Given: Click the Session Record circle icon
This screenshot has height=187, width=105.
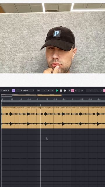Looking at the screenshot, I should pos(82,91).
